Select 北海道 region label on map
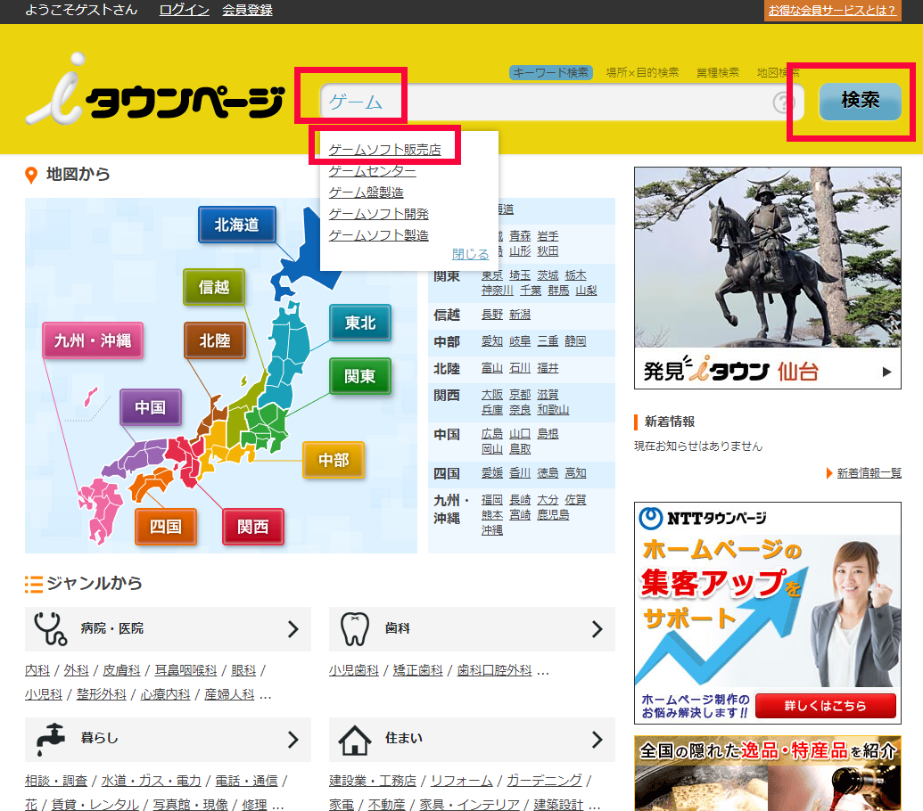This screenshot has height=811, width=923. click(236, 225)
